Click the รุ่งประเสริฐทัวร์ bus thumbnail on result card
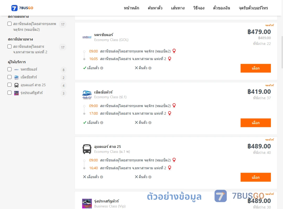Image resolution: width=283 pixels, height=209 pixels. point(87,204)
